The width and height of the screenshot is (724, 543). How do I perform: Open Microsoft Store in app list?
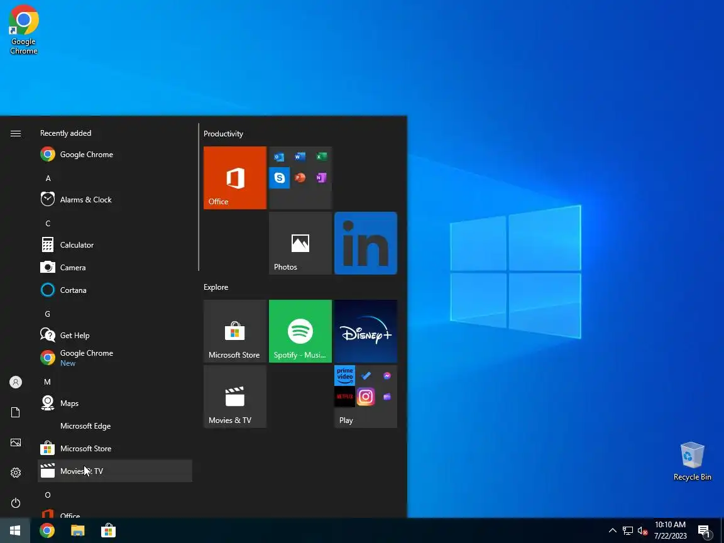[115, 448]
